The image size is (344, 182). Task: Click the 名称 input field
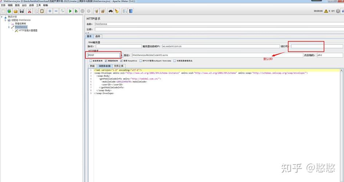point(219,24)
